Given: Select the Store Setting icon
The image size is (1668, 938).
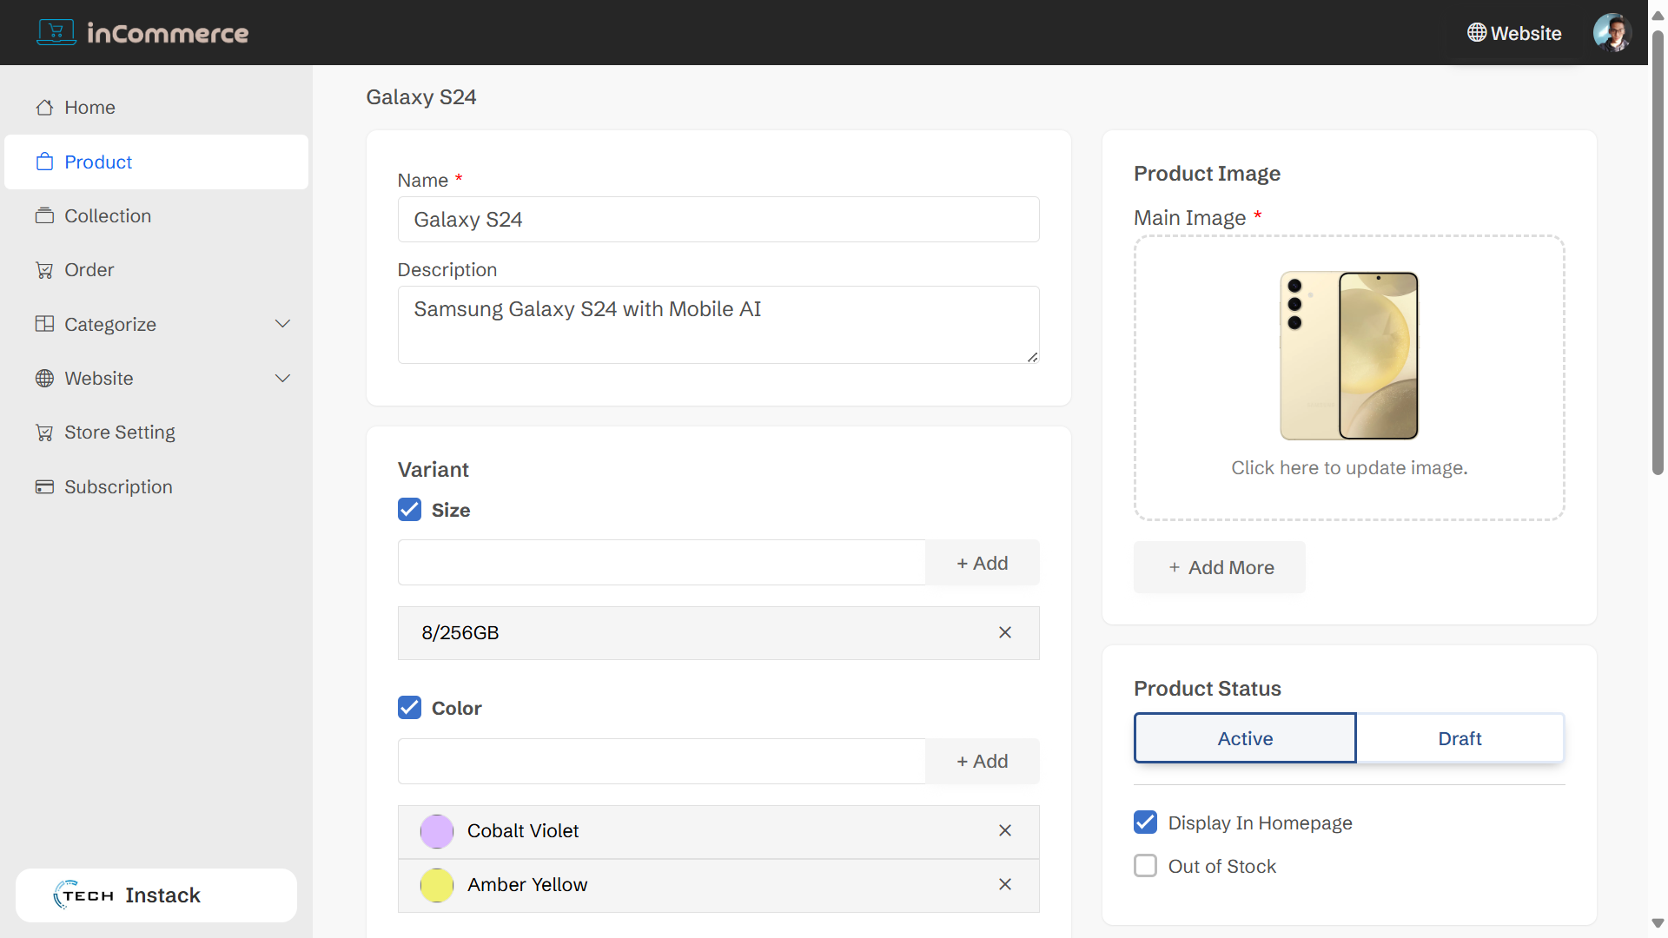Looking at the screenshot, I should [44, 432].
